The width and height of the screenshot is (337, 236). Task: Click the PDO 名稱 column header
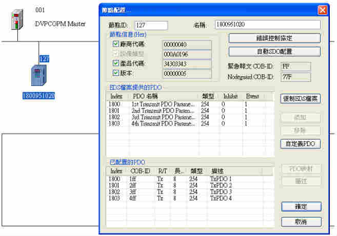pyautogui.click(x=164, y=96)
